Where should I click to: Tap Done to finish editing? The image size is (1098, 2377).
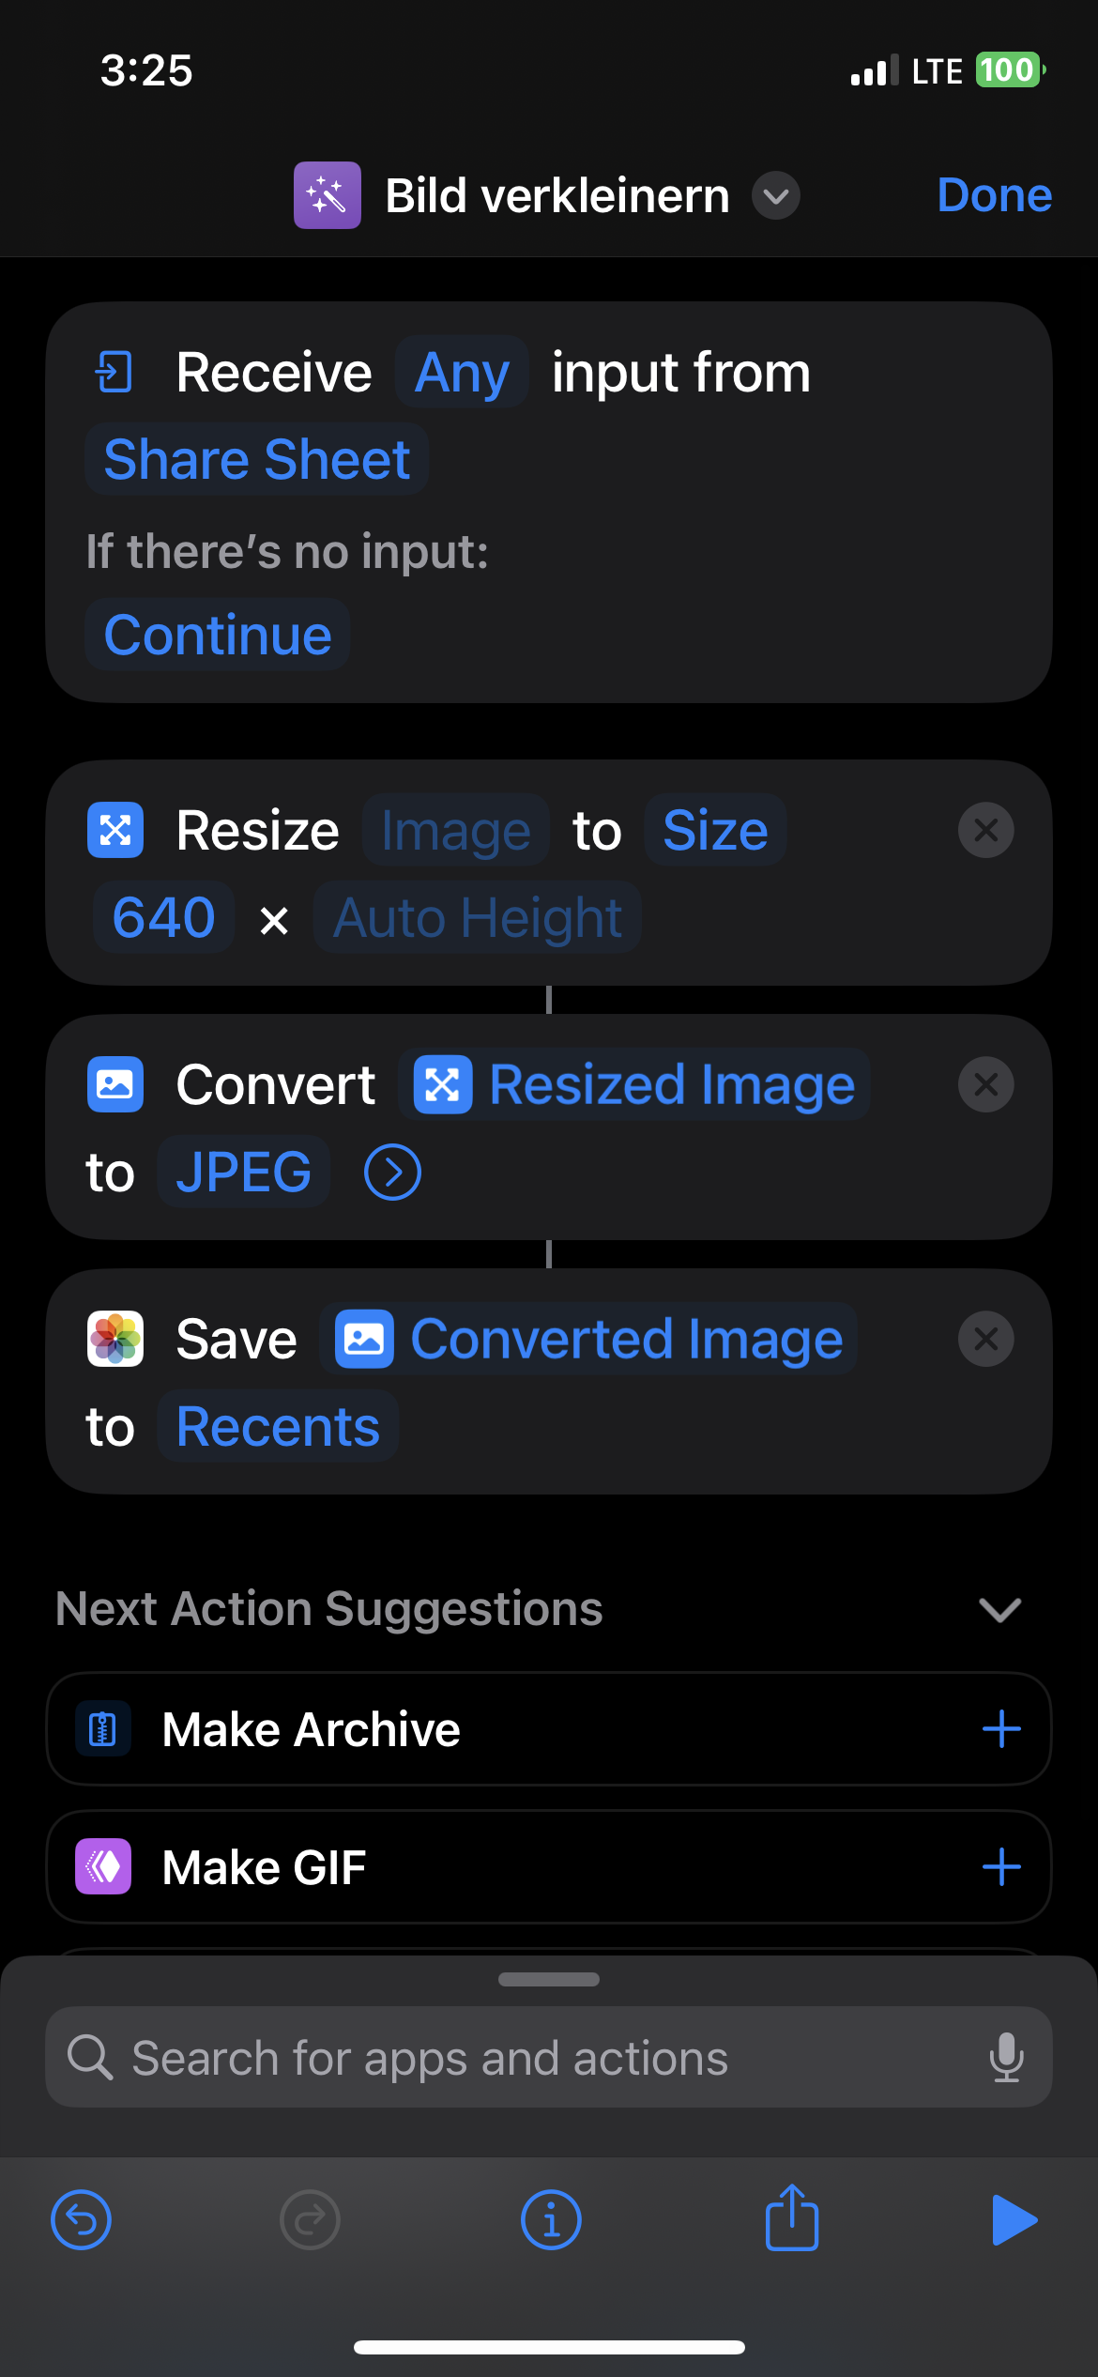(994, 195)
